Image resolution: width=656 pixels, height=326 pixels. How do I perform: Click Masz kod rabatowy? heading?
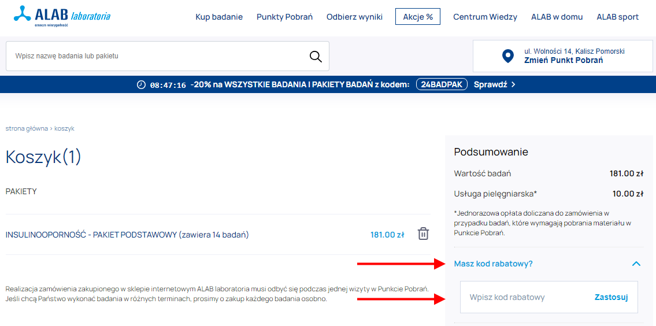(x=493, y=264)
